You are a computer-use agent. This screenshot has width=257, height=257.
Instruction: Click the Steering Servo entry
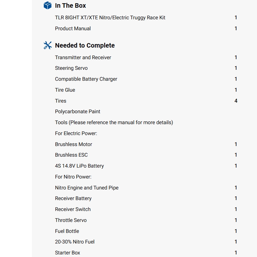point(71,68)
